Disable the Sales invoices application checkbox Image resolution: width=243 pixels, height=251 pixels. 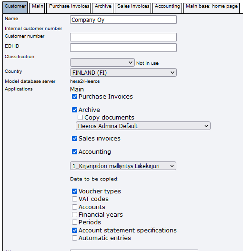pyautogui.click(x=74, y=138)
